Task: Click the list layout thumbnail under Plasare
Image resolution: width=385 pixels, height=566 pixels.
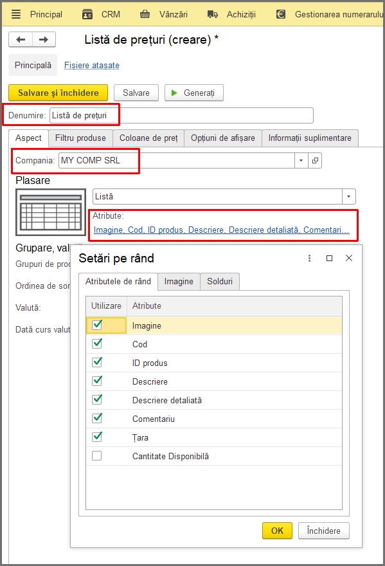Action: coord(51,212)
